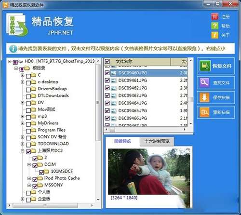Click the purple 查找文件 magnifier icon
This screenshot has width=241, height=215.
(x=204, y=82)
